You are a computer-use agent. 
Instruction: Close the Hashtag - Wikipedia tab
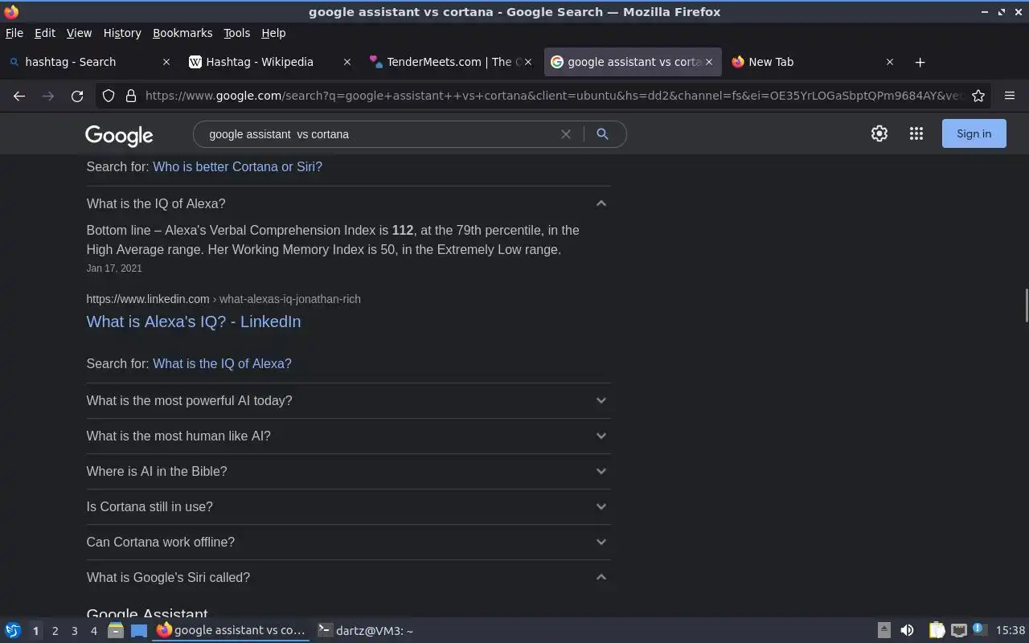[x=347, y=62]
